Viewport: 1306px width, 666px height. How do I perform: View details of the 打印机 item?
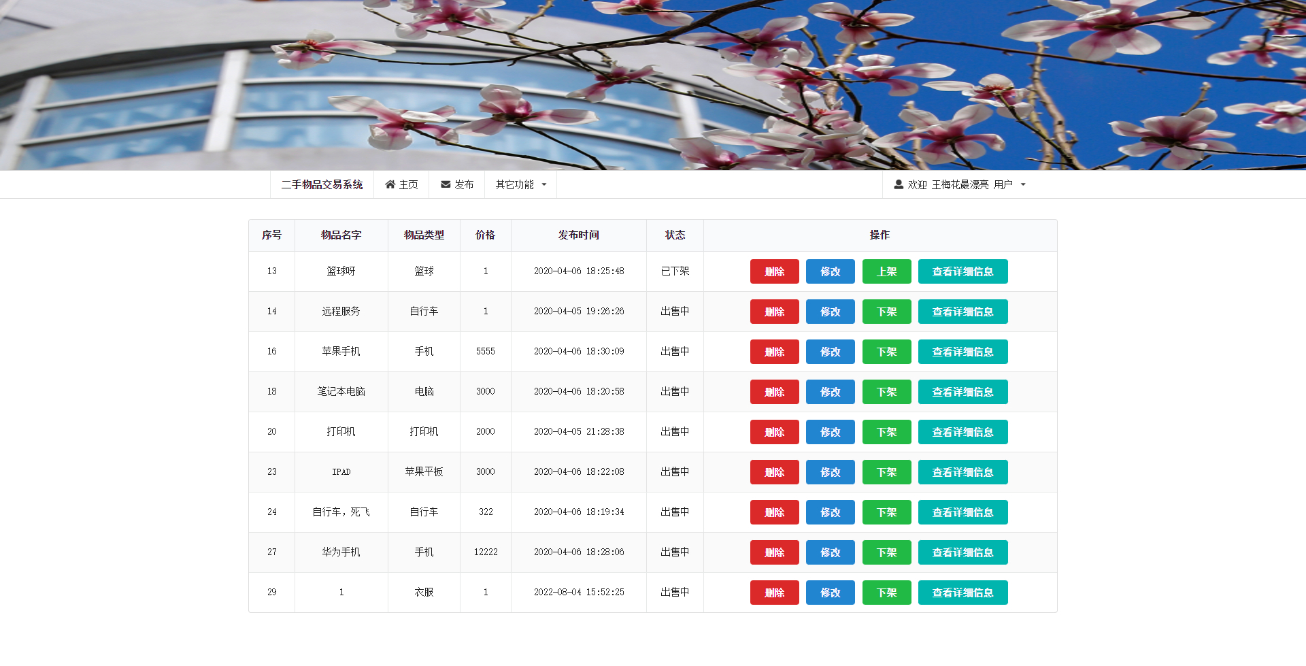pos(962,432)
